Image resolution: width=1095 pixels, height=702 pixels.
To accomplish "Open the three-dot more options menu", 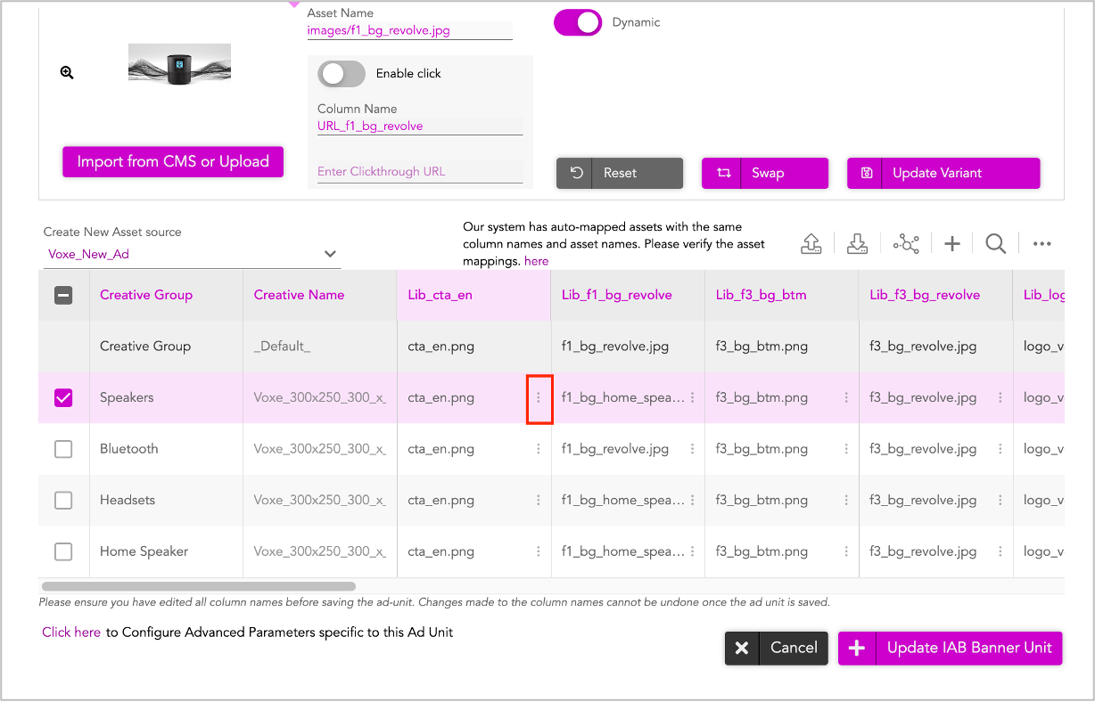I will coord(1041,243).
